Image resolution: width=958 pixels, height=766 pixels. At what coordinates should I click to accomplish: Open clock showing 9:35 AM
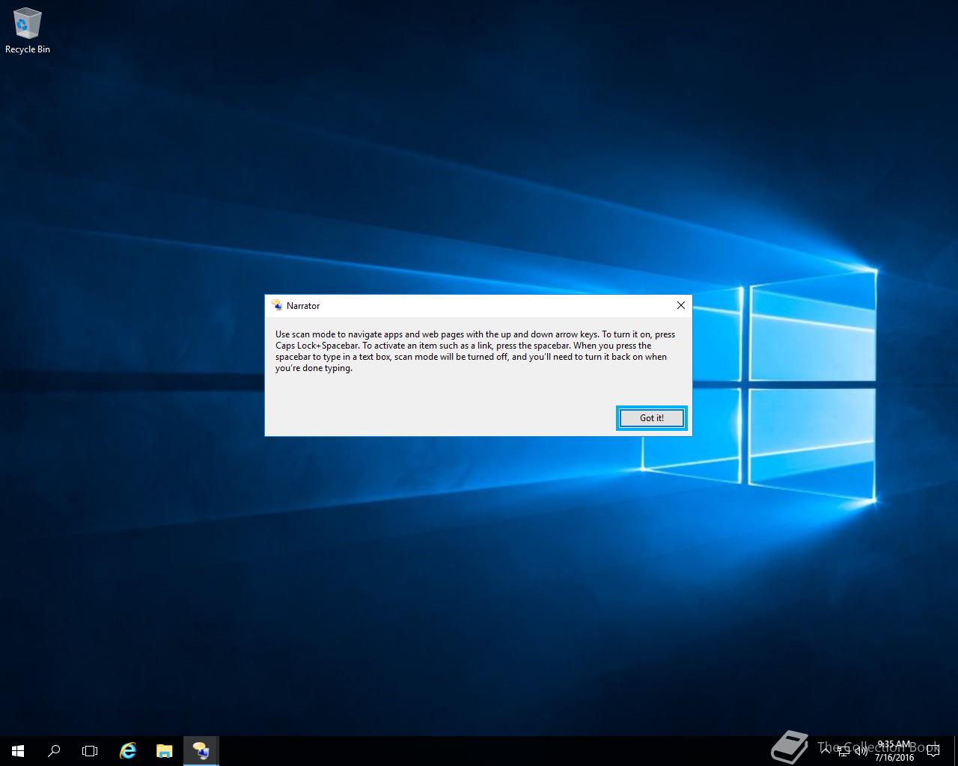point(894,751)
